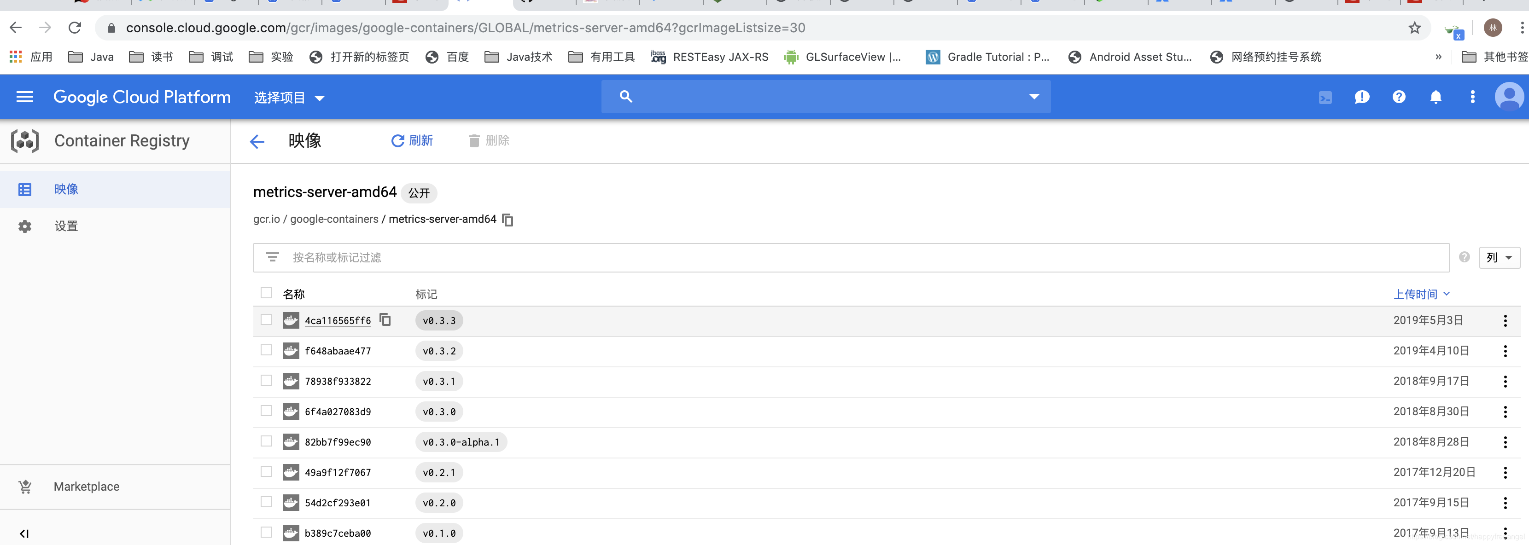
Task: Open the 其他书签 bookmarks folder
Action: point(1494,57)
